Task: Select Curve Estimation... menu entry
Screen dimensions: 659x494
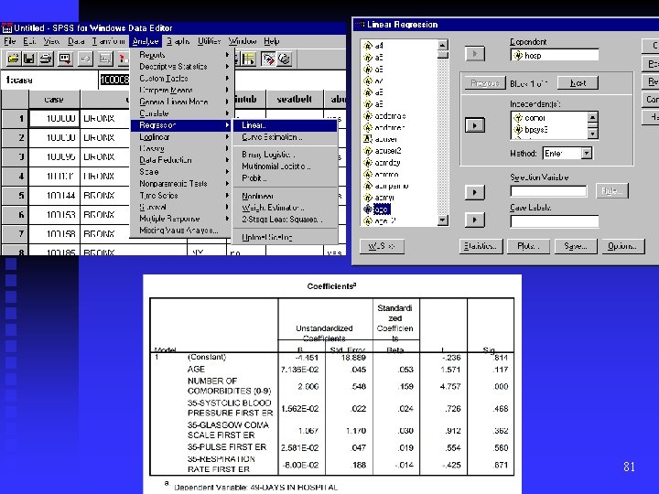Action: click(285, 137)
